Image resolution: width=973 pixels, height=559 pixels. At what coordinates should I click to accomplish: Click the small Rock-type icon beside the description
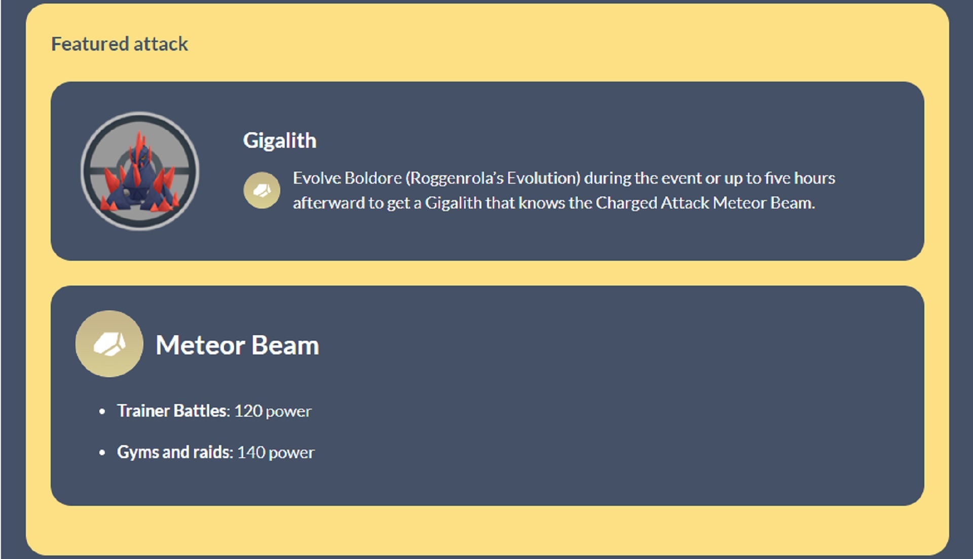(261, 190)
